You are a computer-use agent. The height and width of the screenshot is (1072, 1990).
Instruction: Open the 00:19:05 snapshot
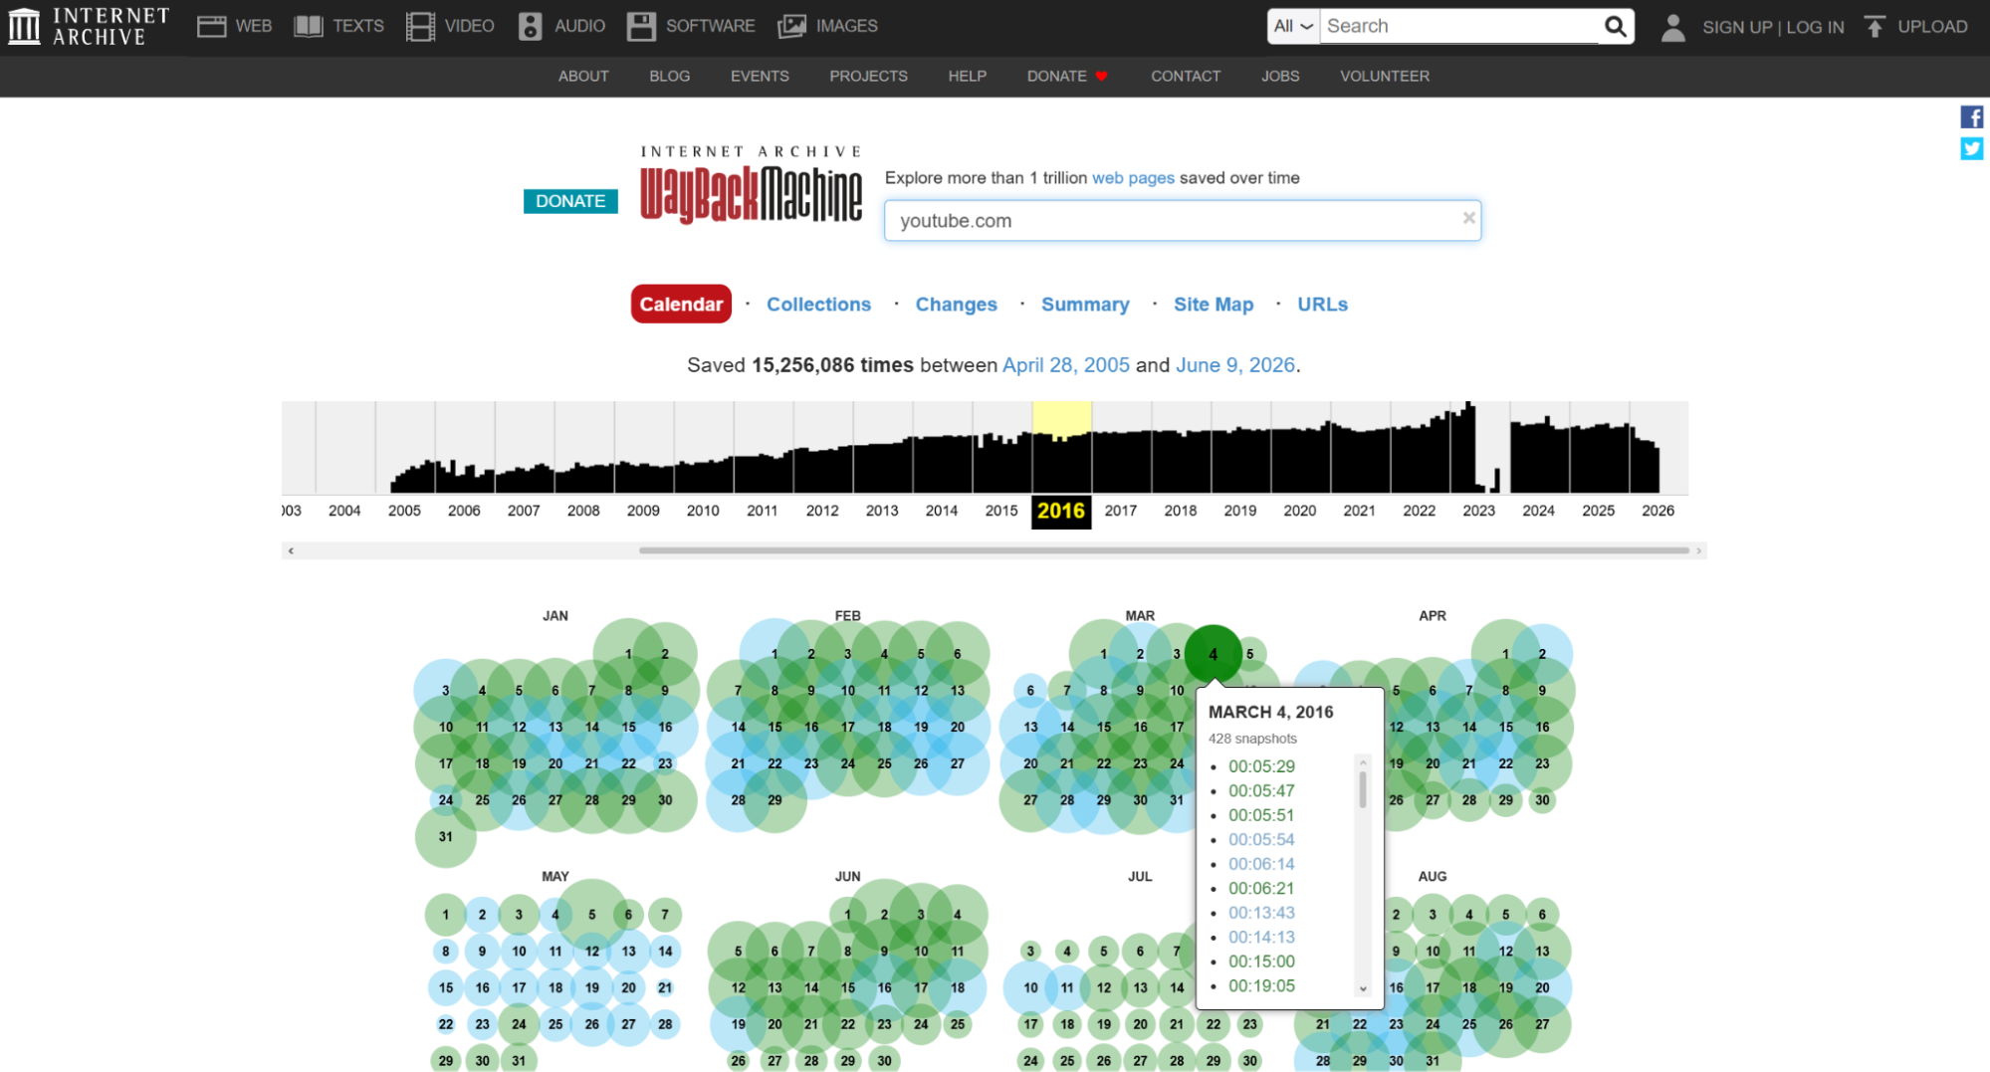click(x=1261, y=986)
